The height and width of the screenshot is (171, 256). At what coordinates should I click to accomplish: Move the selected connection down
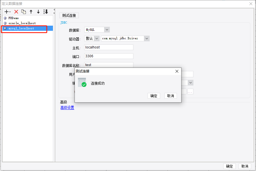pyautogui.click(x=38, y=12)
